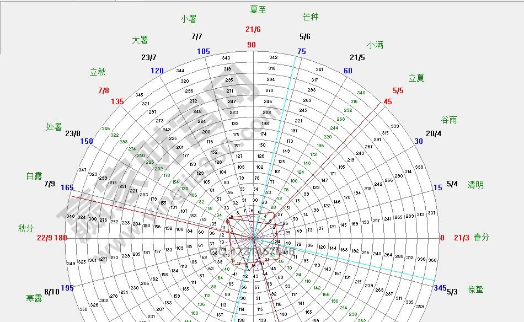Click the red 21/6 date label
524x322 pixels.
coord(253,30)
